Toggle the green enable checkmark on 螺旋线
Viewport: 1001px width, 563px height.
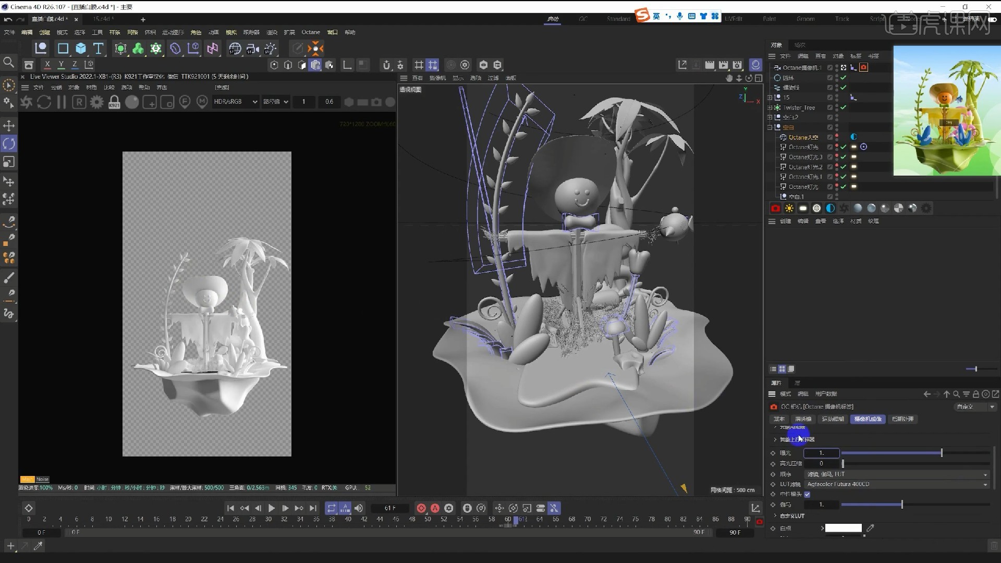(843, 87)
